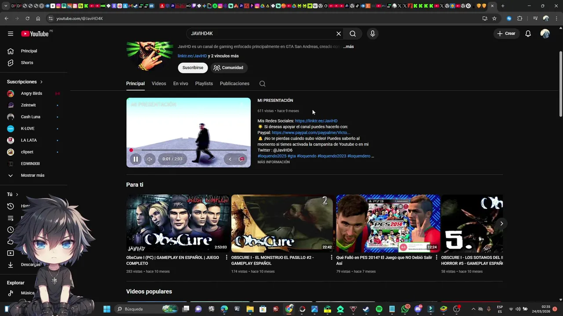The width and height of the screenshot is (563, 316).
Task: Open the notifications bell
Action: pyautogui.click(x=528, y=33)
